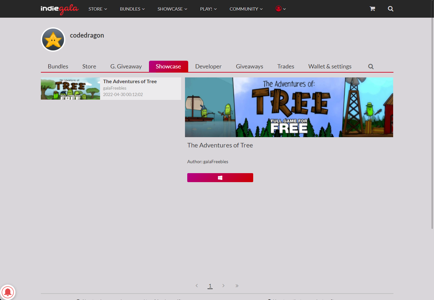
Task: Switch to the Developer tab
Action: (208, 66)
